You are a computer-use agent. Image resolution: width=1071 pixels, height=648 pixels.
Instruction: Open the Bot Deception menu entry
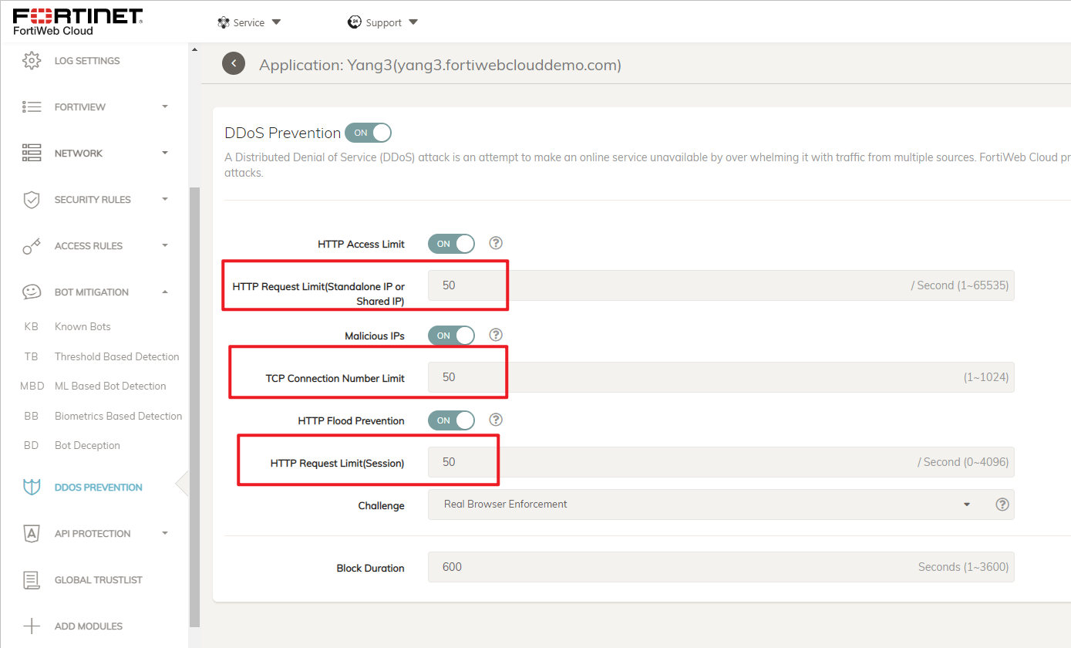pos(87,445)
